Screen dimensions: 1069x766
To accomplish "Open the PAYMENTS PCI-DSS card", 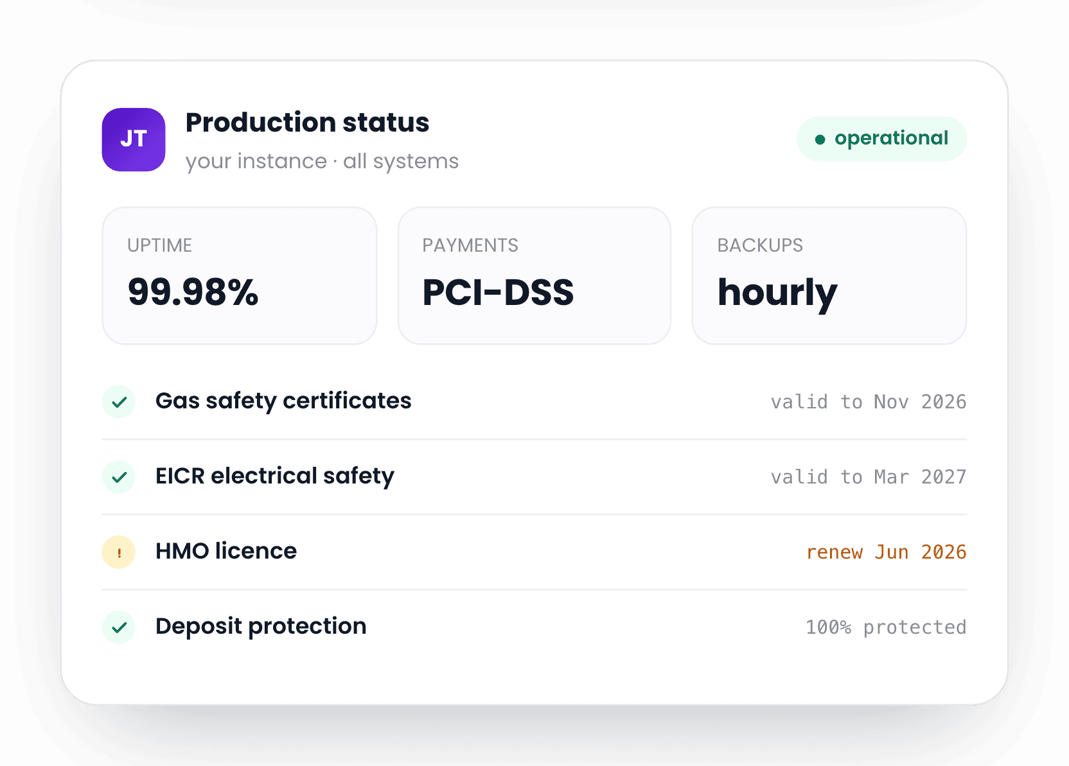I will [x=534, y=275].
